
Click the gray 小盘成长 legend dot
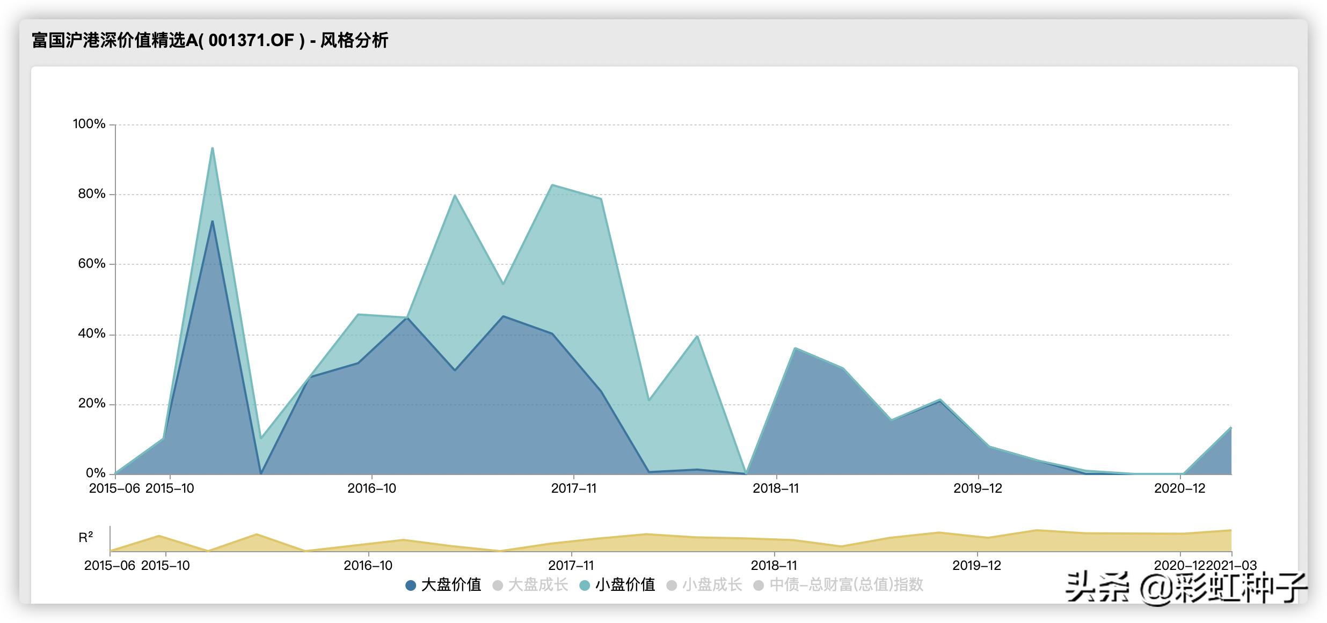[672, 585]
